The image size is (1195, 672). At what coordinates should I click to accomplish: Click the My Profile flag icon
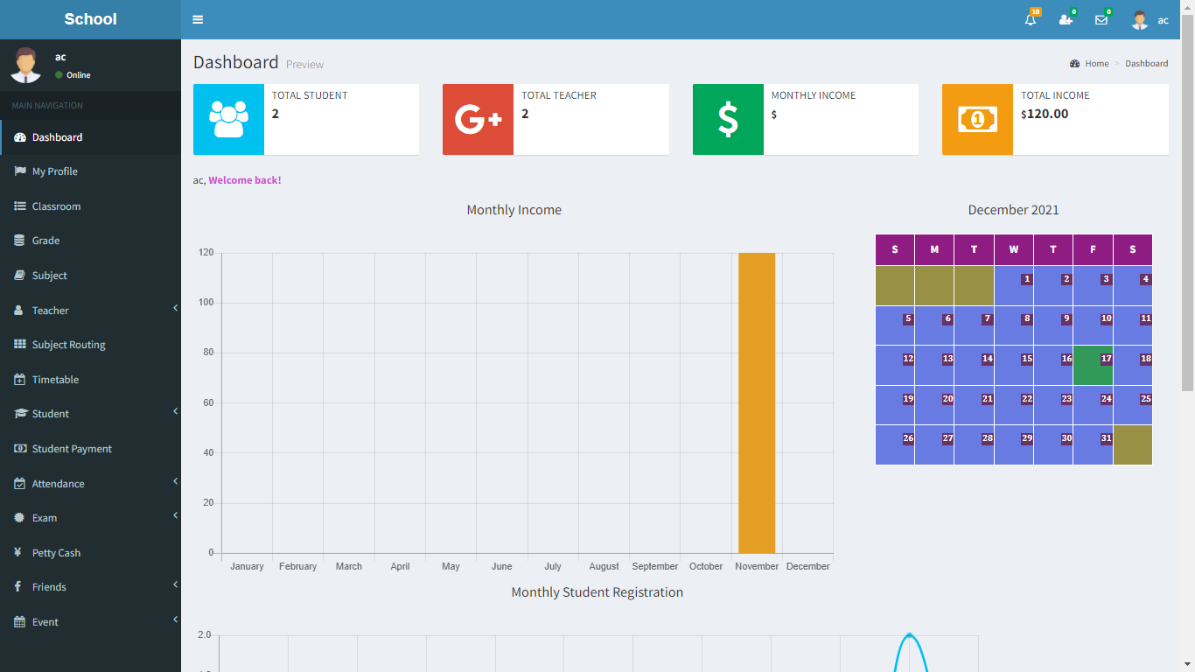20,171
